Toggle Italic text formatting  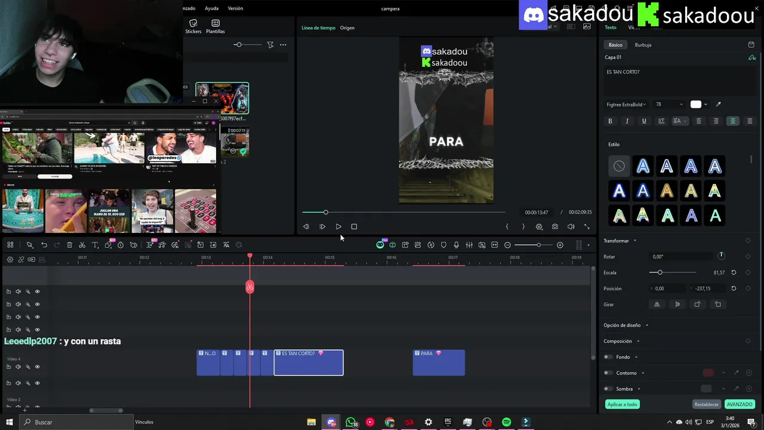click(627, 121)
